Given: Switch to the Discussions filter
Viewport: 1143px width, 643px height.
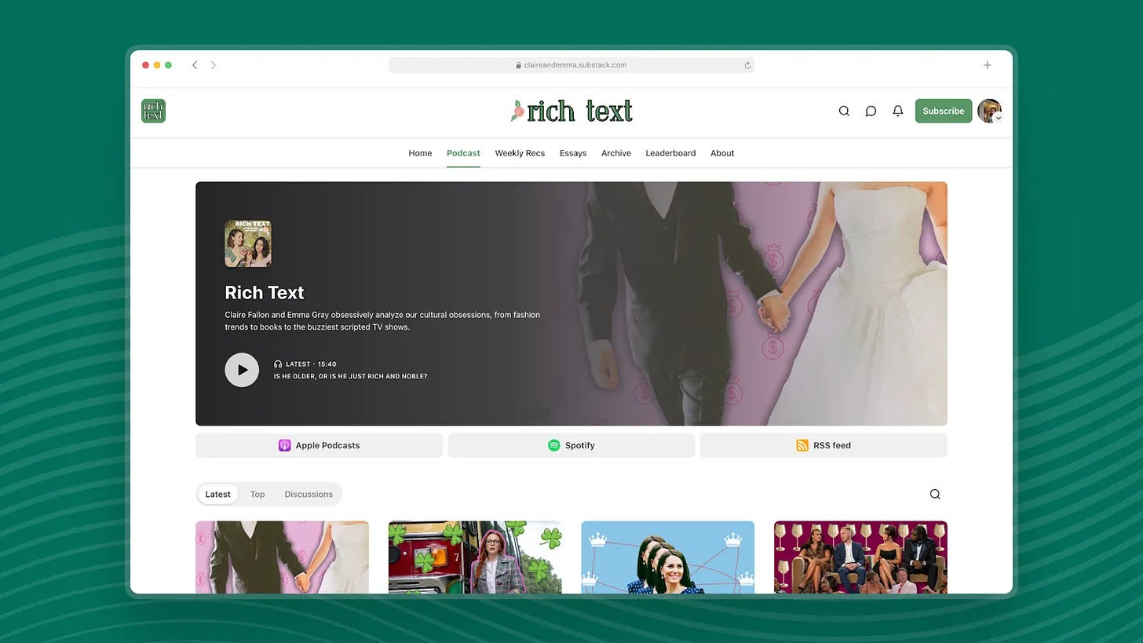Looking at the screenshot, I should 309,494.
